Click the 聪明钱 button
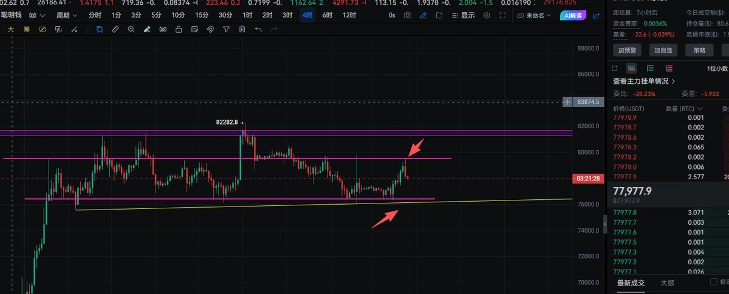The width and height of the screenshot is (729, 294). click(12, 15)
